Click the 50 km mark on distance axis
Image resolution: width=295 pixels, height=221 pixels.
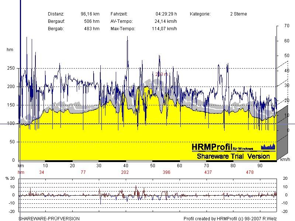point(152,166)
